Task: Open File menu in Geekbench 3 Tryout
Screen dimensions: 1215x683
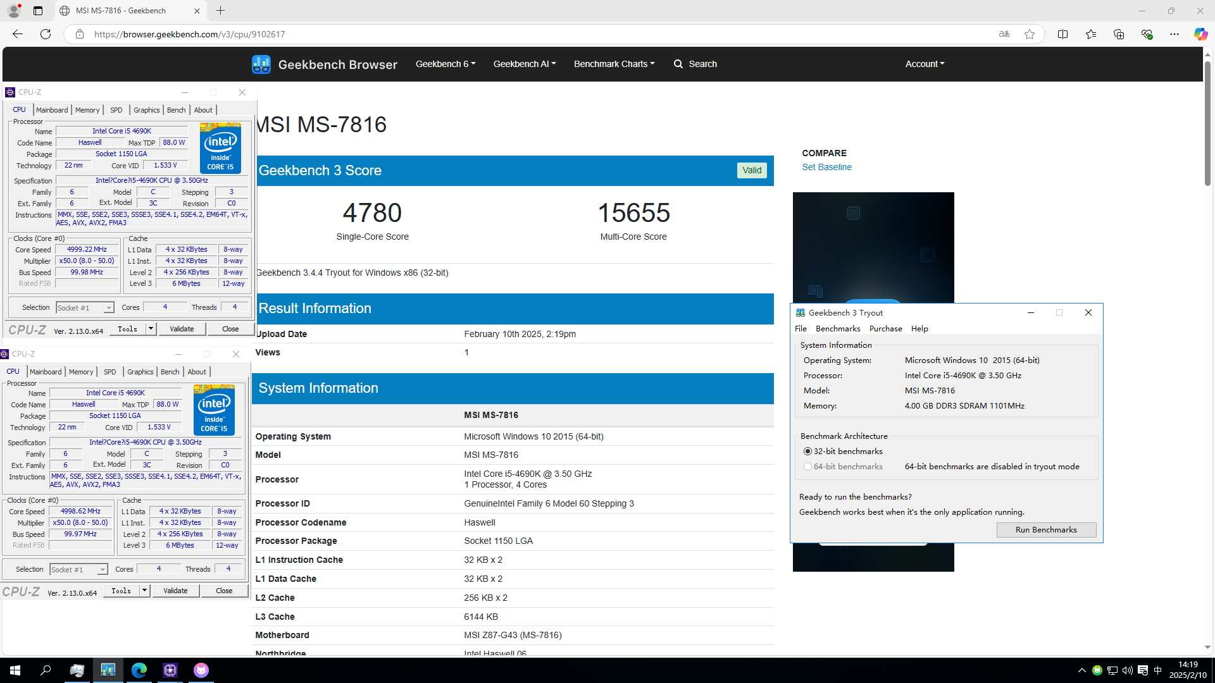Action: [801, 329]
